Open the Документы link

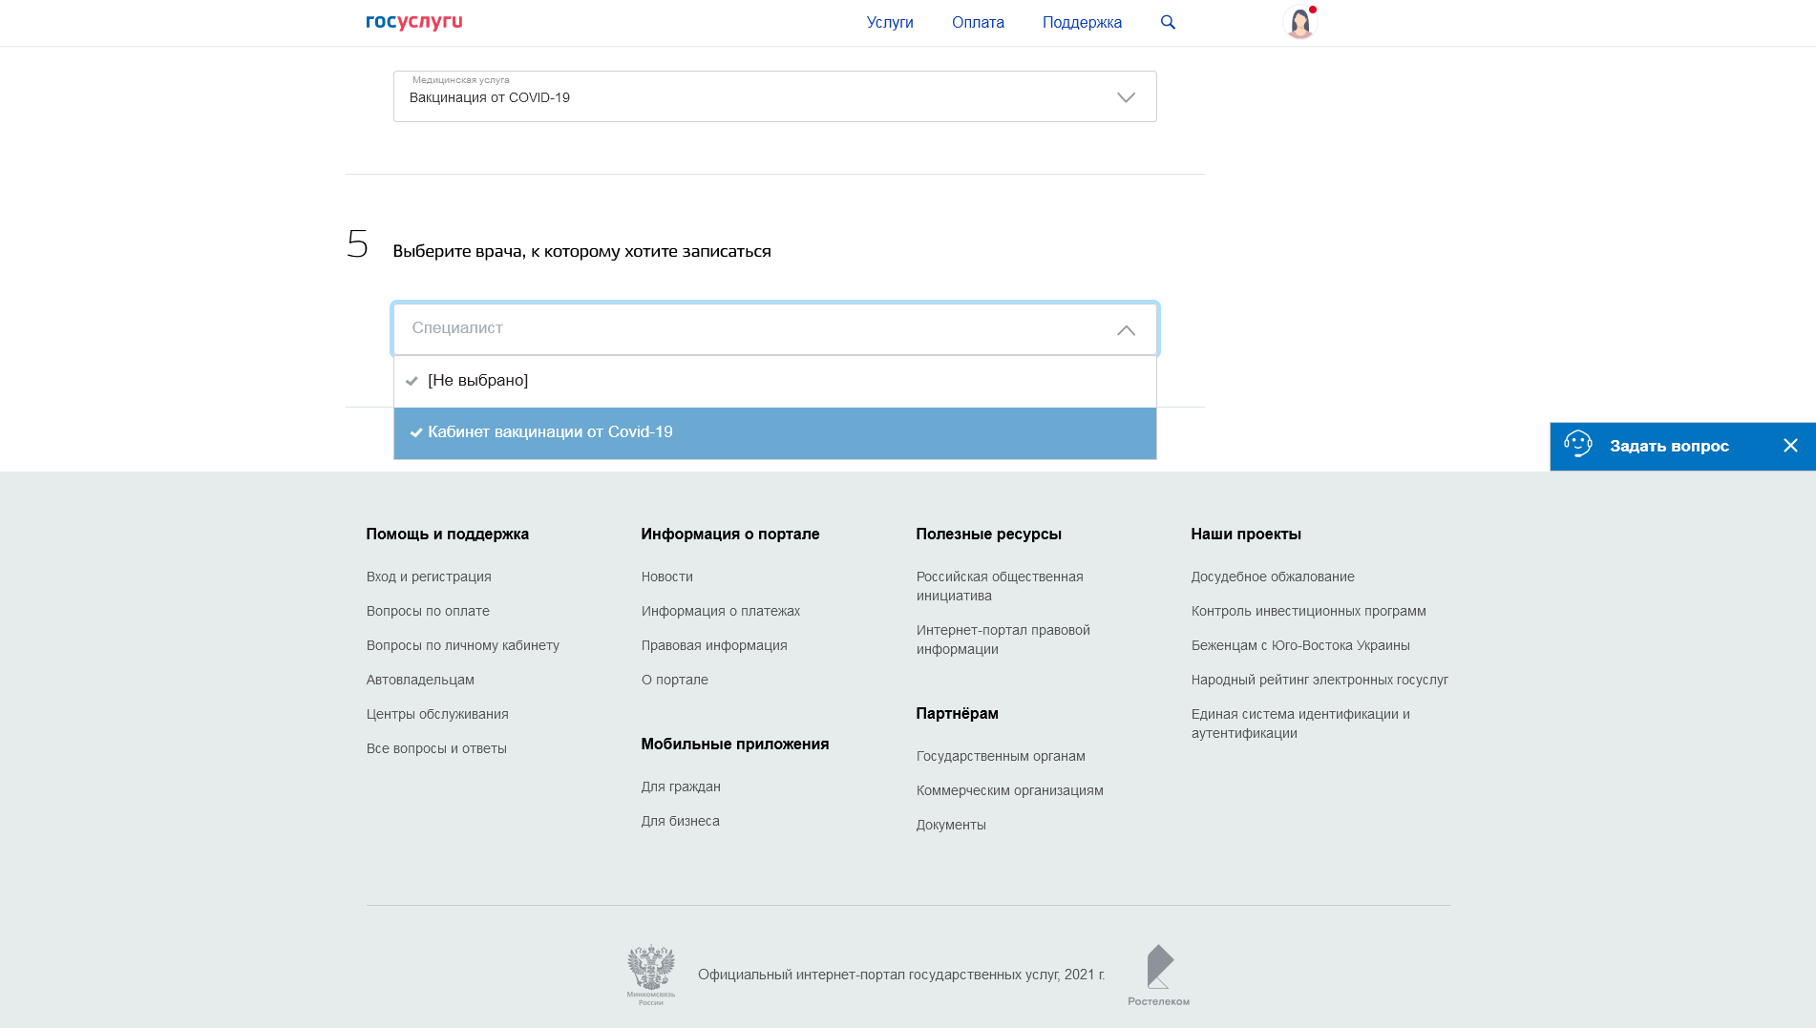pos(951,825)
